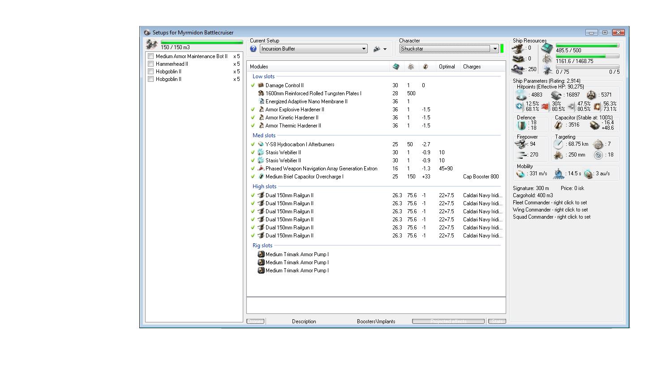
Task: Click the powergrid icon in Ship Resources
Action: [x=547, y=59]
